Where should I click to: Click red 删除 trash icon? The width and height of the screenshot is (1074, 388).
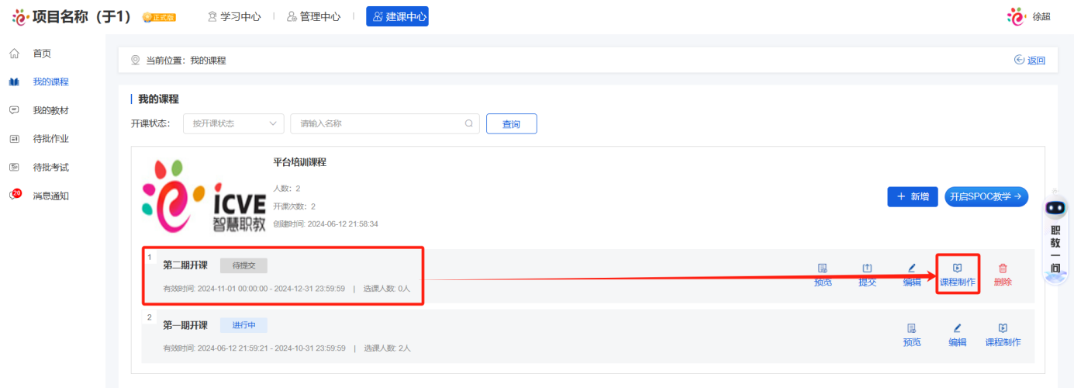tap(1003, 268)
